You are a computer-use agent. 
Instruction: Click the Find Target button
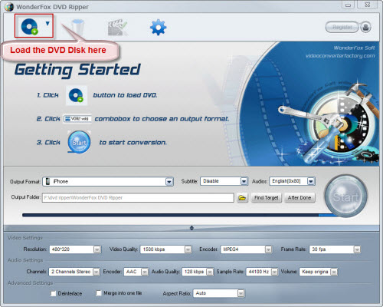pyautogui.click(x=267, y=198)
